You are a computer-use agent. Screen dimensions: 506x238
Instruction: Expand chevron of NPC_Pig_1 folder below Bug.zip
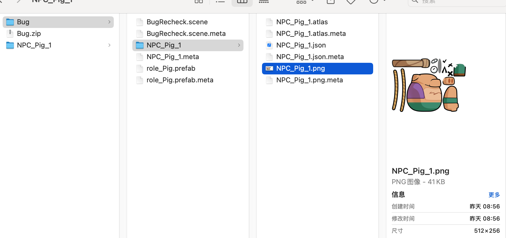coord(109,45)
